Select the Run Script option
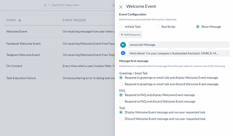This screenshot has height=136, width=233. coord(157,27)
